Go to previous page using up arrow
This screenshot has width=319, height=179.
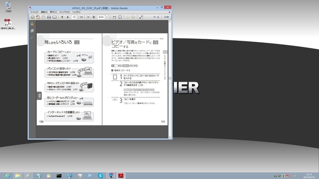(62, 17)
